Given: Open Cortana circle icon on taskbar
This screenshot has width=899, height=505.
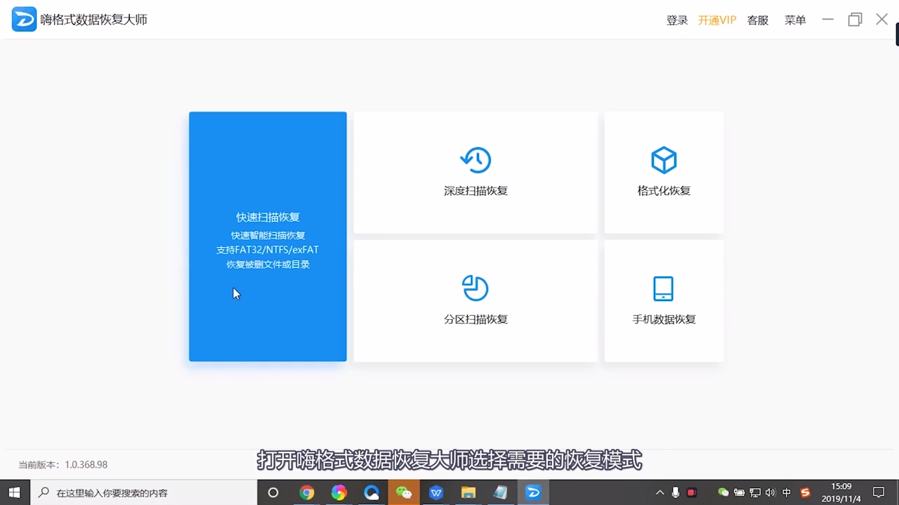Looking at the screenshot, I should [273, 492].
